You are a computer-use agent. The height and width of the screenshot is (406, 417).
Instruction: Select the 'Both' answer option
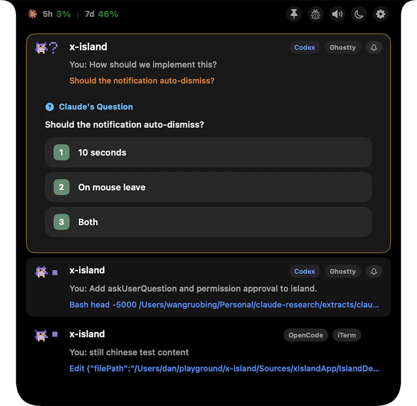[x=208, y=222]
